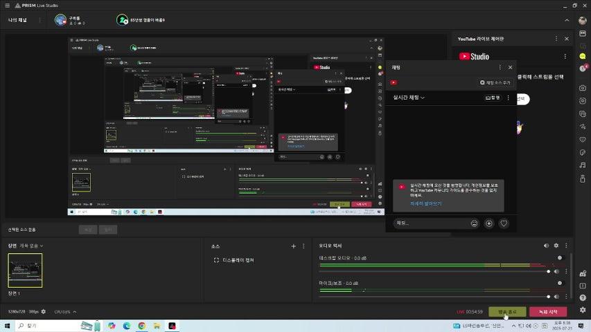This screenshot has width=591, height=332.
Task: Open the heart icon in the right sidebar
Action: click(x=583, y=140)
